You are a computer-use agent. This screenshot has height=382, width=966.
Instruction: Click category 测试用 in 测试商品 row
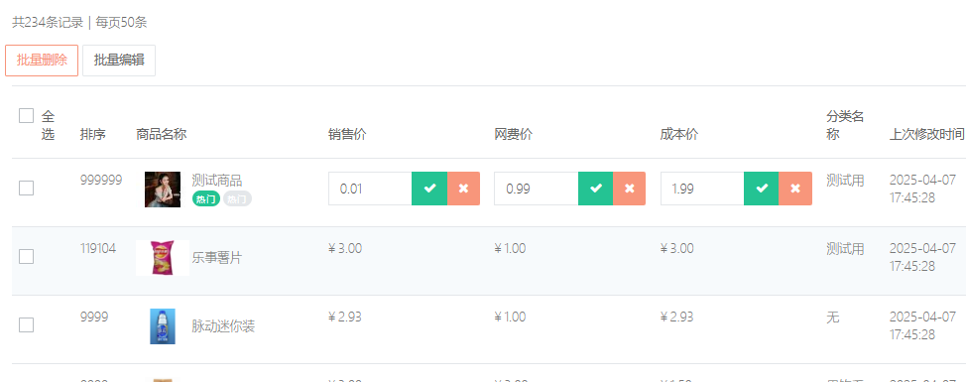pos(845,181)
